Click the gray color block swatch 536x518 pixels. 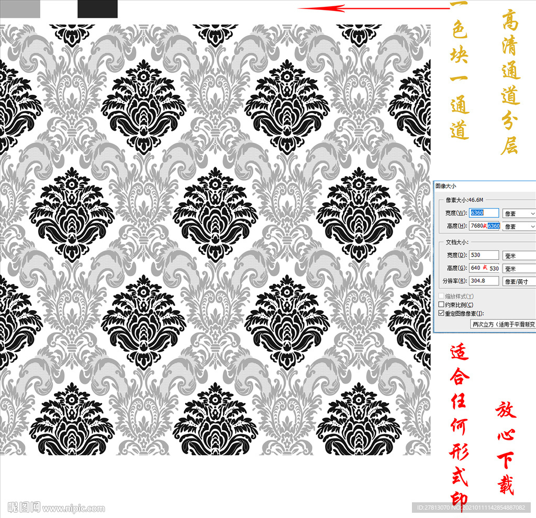[20, 9]
